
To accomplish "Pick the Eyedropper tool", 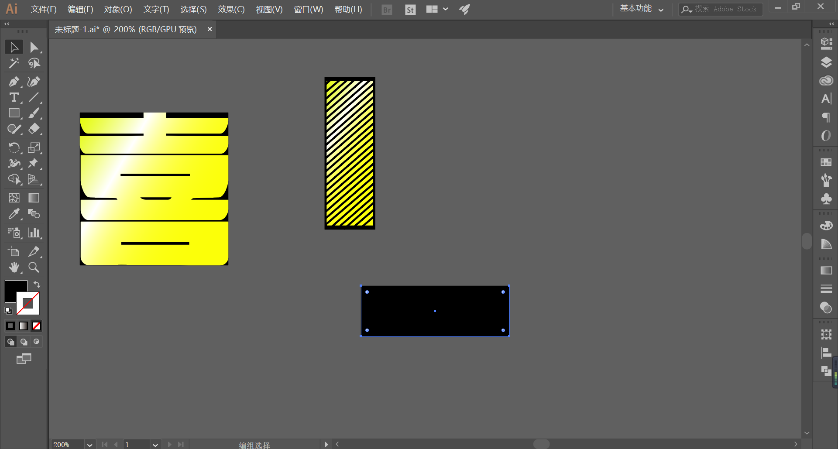I will [x=14, y=214].
